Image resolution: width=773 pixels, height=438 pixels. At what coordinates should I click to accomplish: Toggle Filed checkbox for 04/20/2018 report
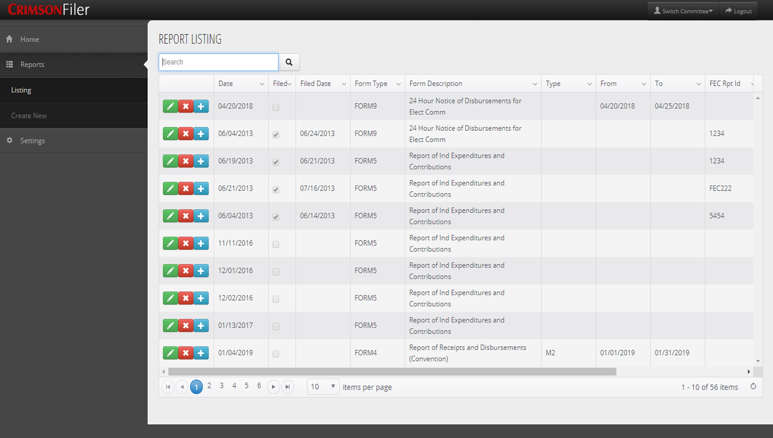(x=276, y=107)
